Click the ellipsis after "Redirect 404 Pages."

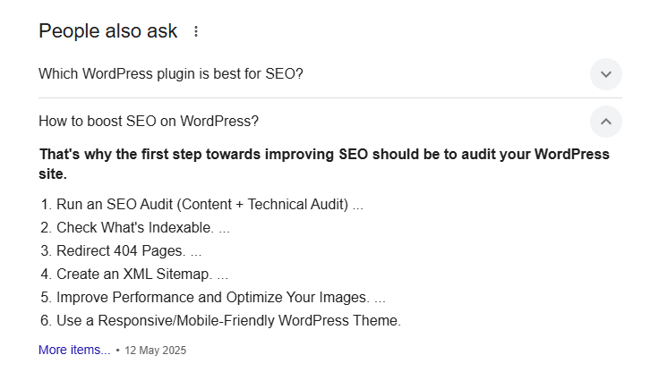click(x=196, y=252)
